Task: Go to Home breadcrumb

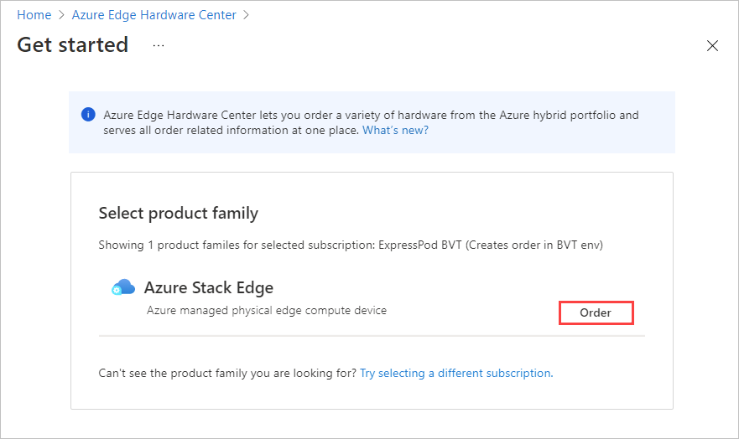Action: click(x=34, y=15)
